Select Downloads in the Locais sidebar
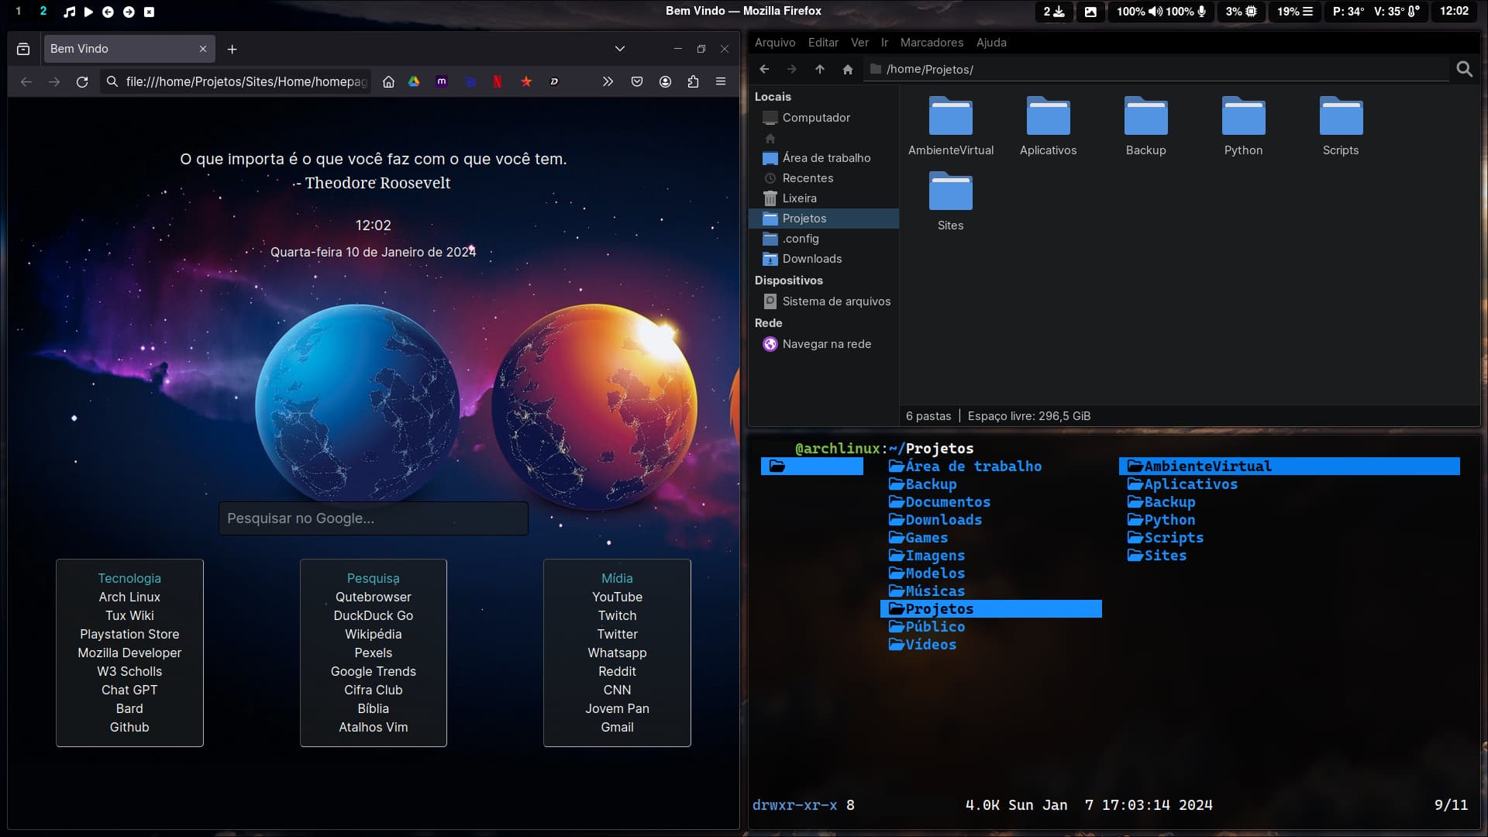1488x837 pixels. (811, 259)
